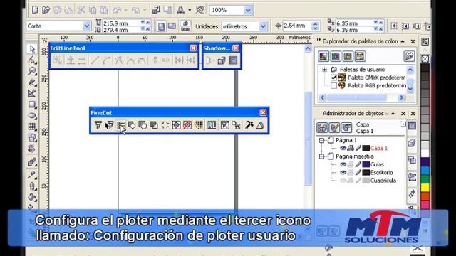Click the FineCut RL icon
The width and height of the screenshot is (456, 256).
(x=212, y=125)
